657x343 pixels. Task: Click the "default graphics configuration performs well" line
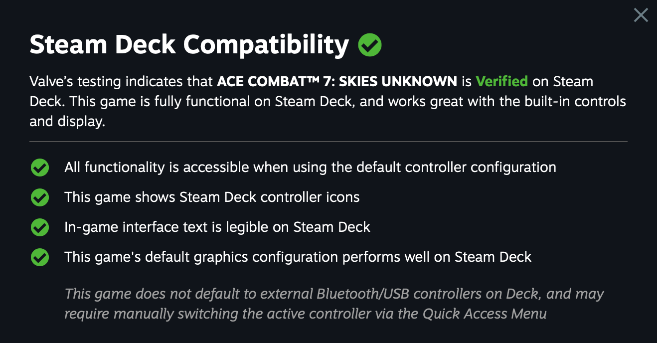[298, 257]
